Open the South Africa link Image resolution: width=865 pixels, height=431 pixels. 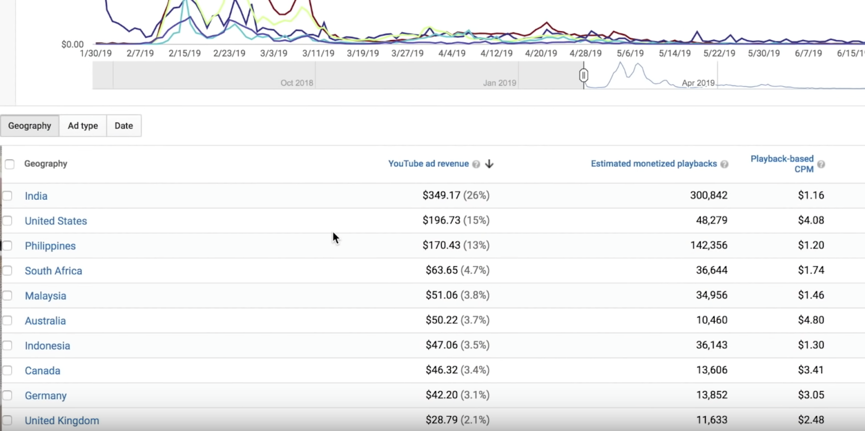pyautogui.click(x=54, y=271)
